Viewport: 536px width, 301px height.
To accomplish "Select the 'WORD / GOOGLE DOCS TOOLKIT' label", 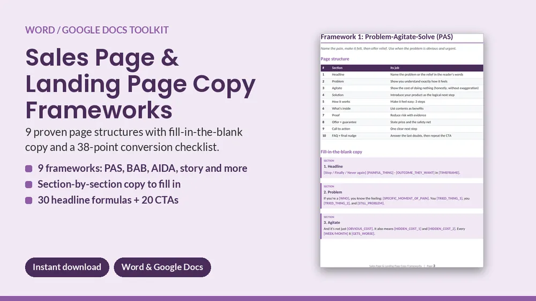I will (x=96, y=30).
